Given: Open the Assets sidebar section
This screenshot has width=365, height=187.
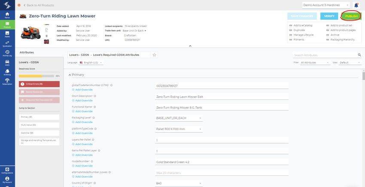Looking at the screenshot, I should 7,34.
